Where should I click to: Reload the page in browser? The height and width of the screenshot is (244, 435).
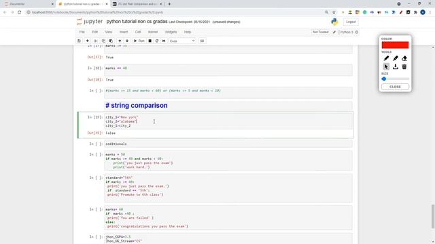tap(20, 12)
